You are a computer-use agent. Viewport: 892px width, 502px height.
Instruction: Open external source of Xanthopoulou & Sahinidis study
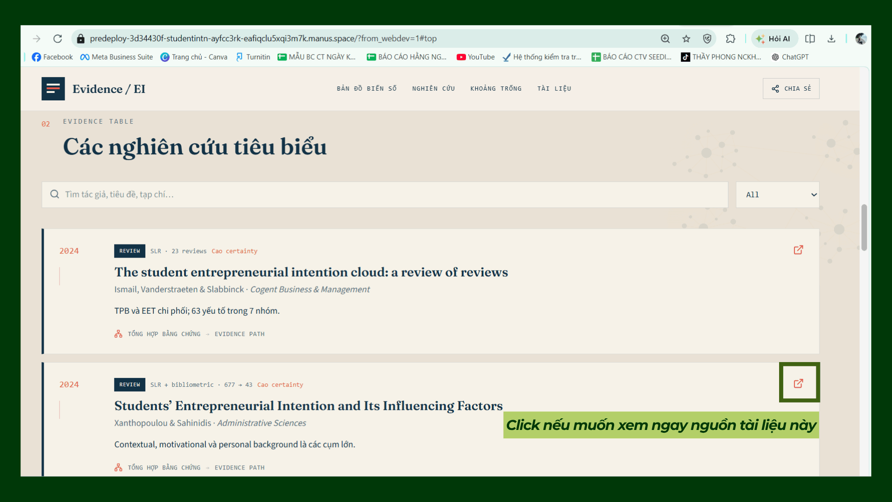click(798, 383)
